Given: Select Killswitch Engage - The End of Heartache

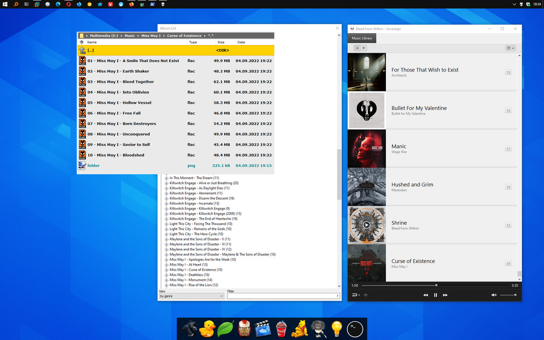Looking at the screenshot, I should point(203,219).
